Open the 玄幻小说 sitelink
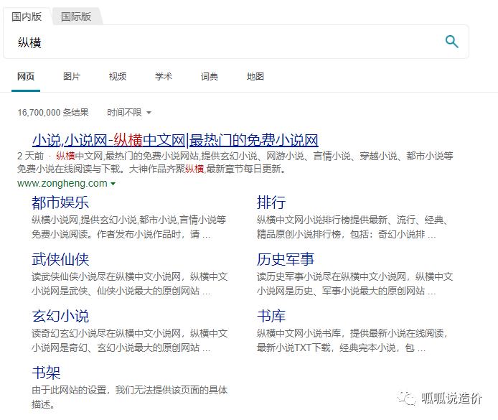This screenshot has height=420, width=498. [x=60, y=316]
